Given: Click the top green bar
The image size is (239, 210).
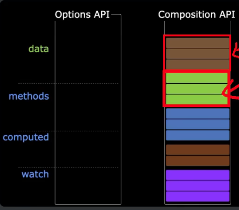Looking at the screenshot, I should pos(196,78).
